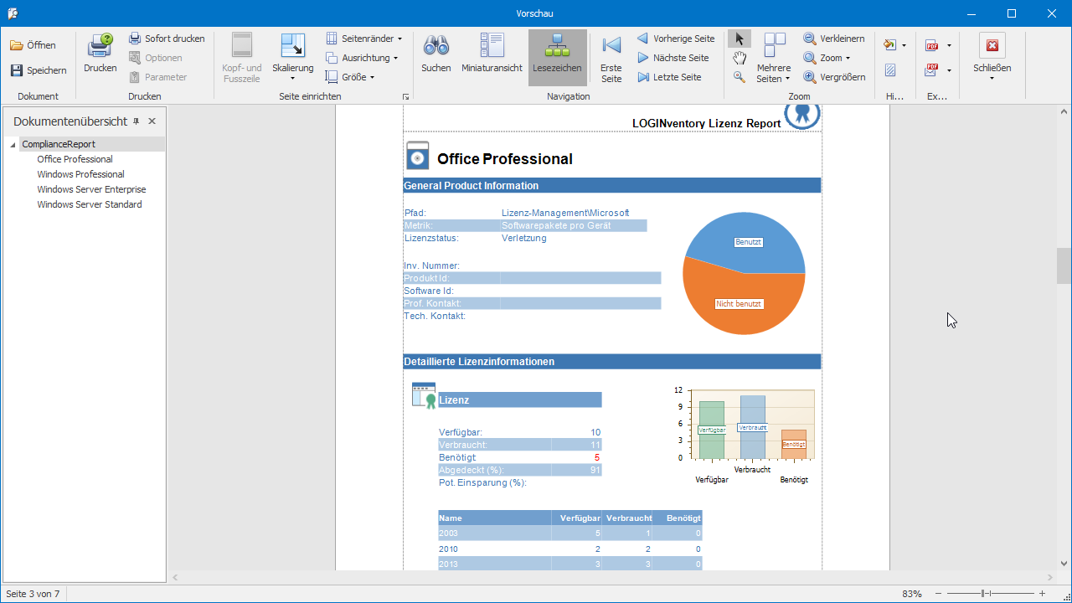Open the Seitenränder margins dropdown
Viewport: 1072px width, 603px height.
pyautogui.click(x=363, y=39)
